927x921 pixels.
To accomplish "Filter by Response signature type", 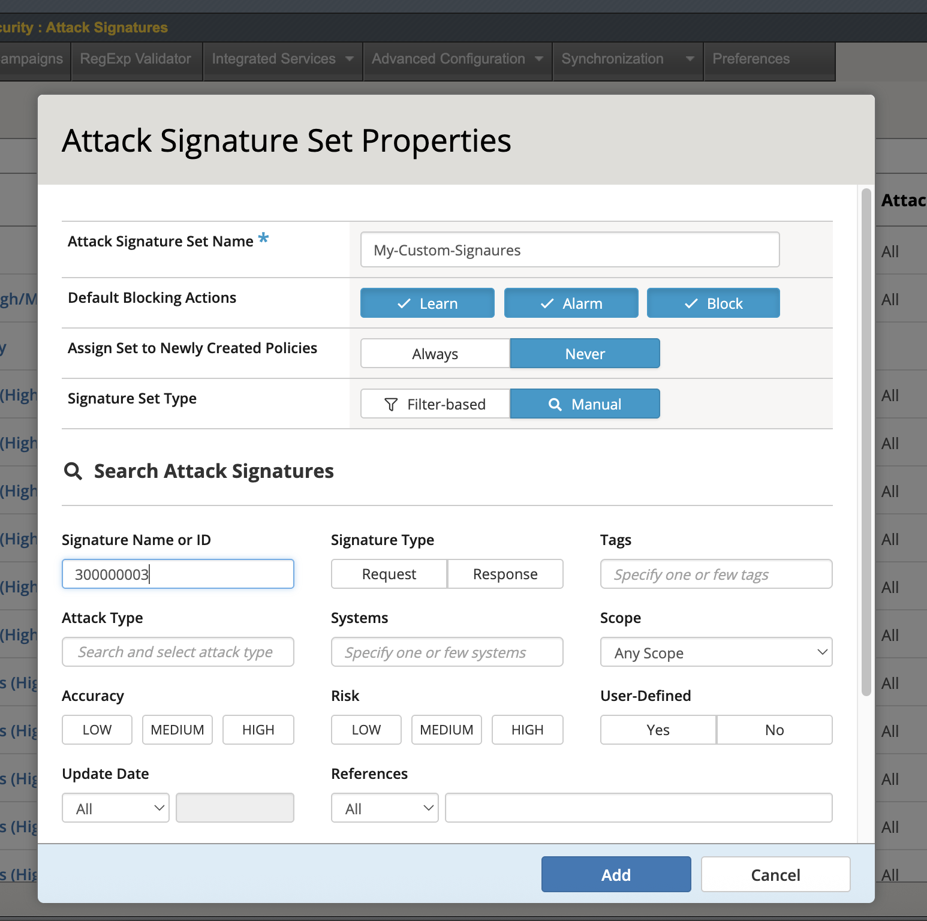I will point(505,574).
